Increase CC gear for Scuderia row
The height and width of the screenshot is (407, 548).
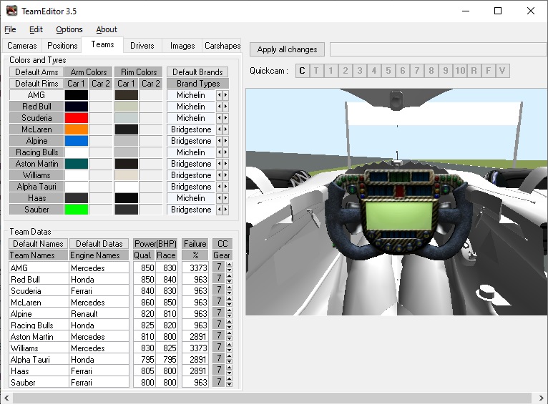click(229, 288)
